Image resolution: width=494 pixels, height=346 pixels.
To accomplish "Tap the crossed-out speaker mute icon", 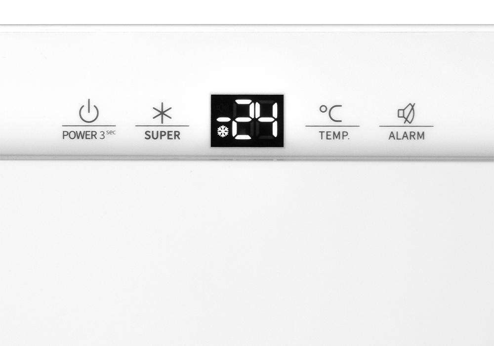I will (407, 114).
